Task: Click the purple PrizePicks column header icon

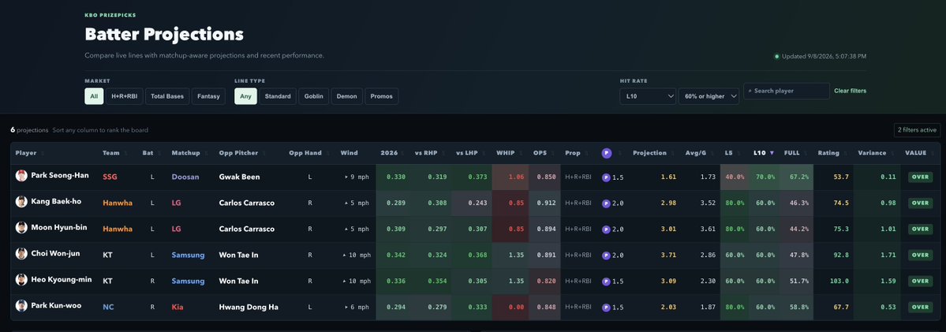Action: pyautogui.click(x=606, y=153)
